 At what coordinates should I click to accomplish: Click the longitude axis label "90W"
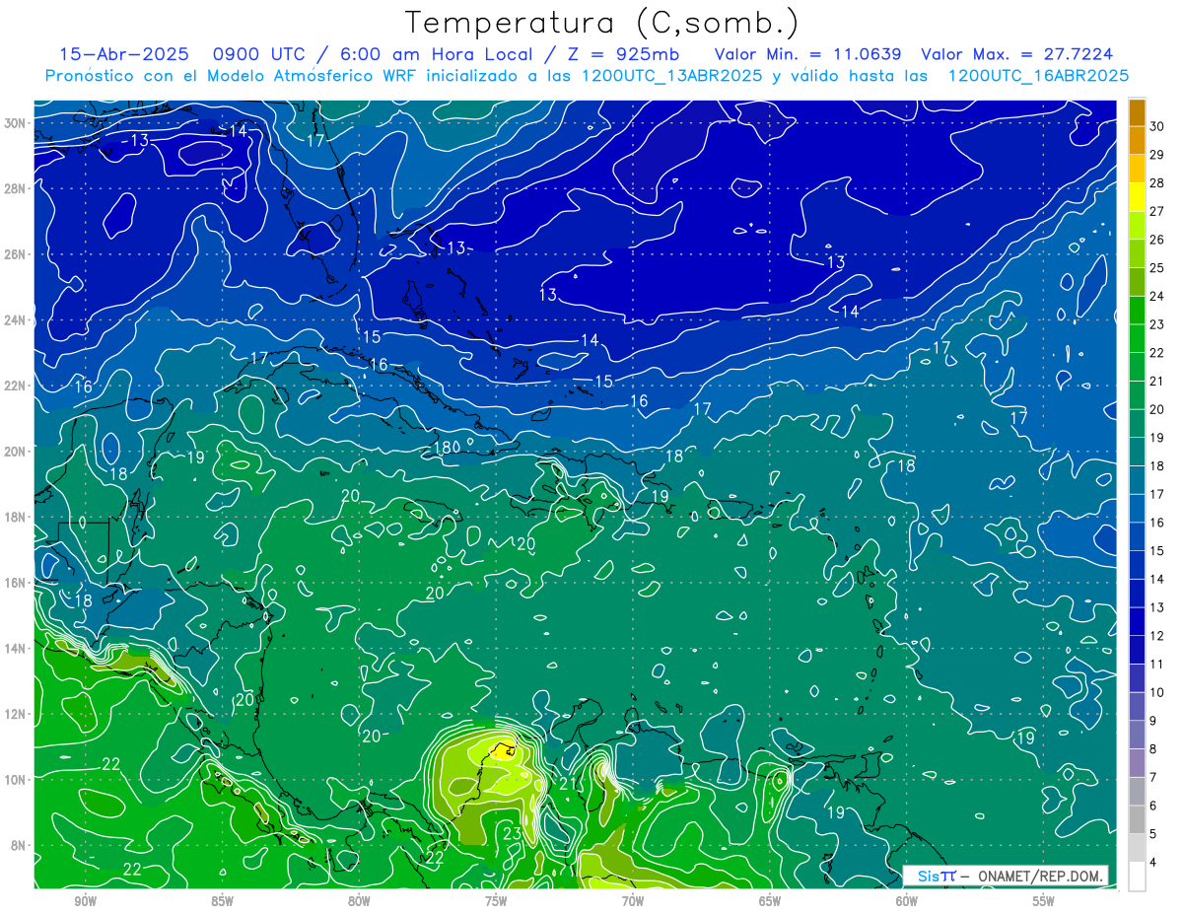(x=85, y=901)
